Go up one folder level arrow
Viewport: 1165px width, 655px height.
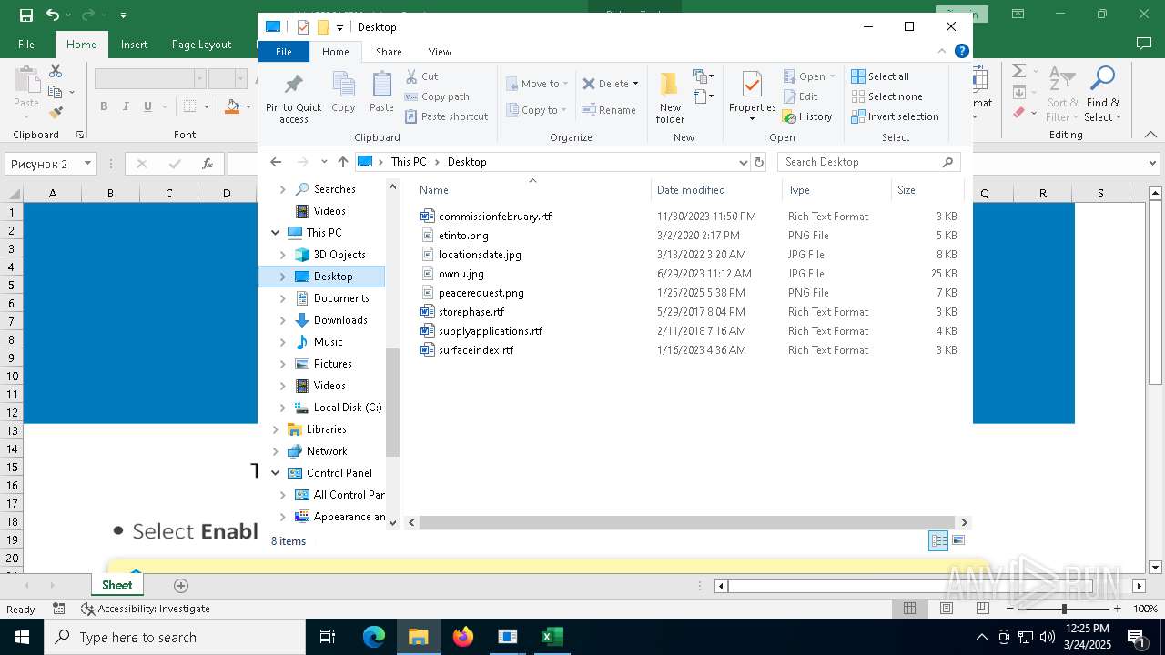(x=342, y=162)
